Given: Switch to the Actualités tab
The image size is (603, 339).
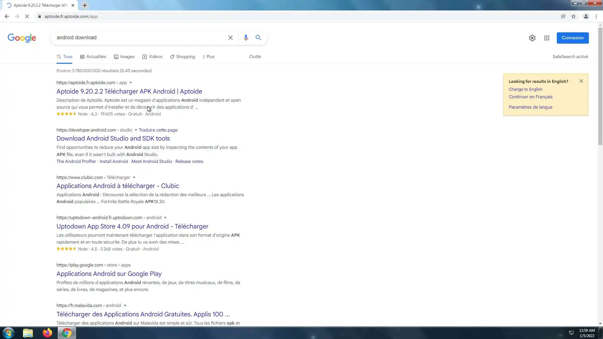Looking at the screenshot, I should [x=93, y=57].
